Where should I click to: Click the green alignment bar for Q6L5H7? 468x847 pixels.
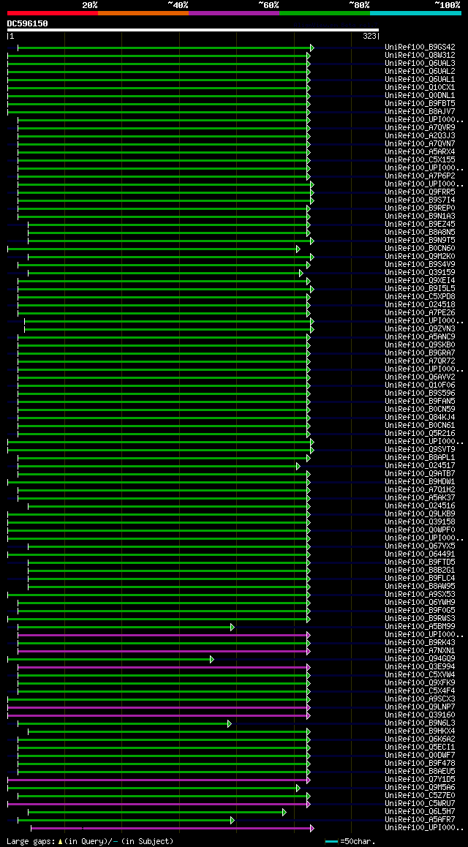[157, 813]
